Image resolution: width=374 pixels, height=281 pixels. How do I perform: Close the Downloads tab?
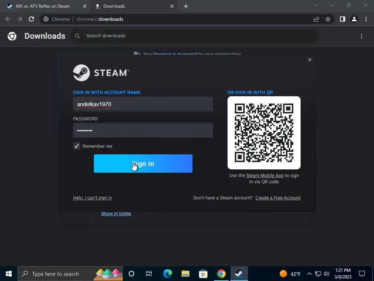172,6
